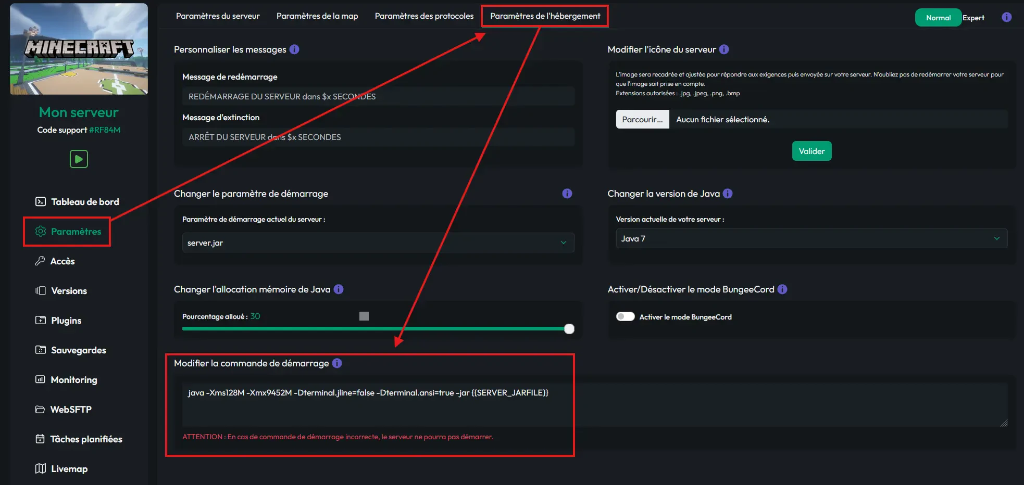
Task: Click the info icon at top-right near Expert
Action: click(1007, 17)
